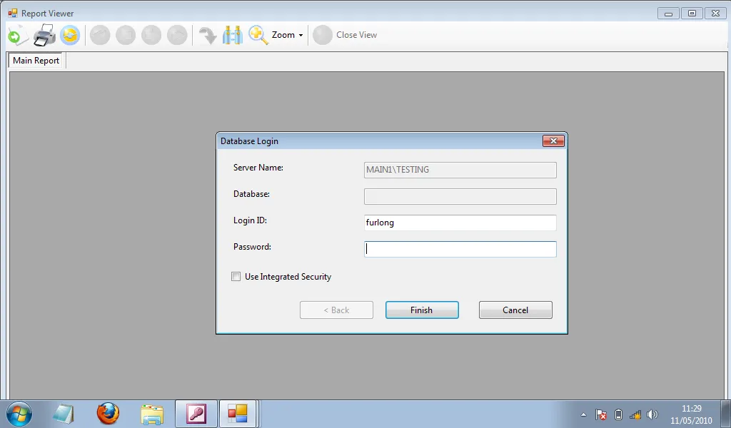Go to next page navigation icon

coord(151,36)
